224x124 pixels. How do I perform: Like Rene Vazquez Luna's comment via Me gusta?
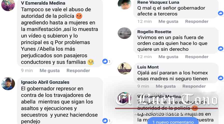pyautogui.click(x=168, y=22)
